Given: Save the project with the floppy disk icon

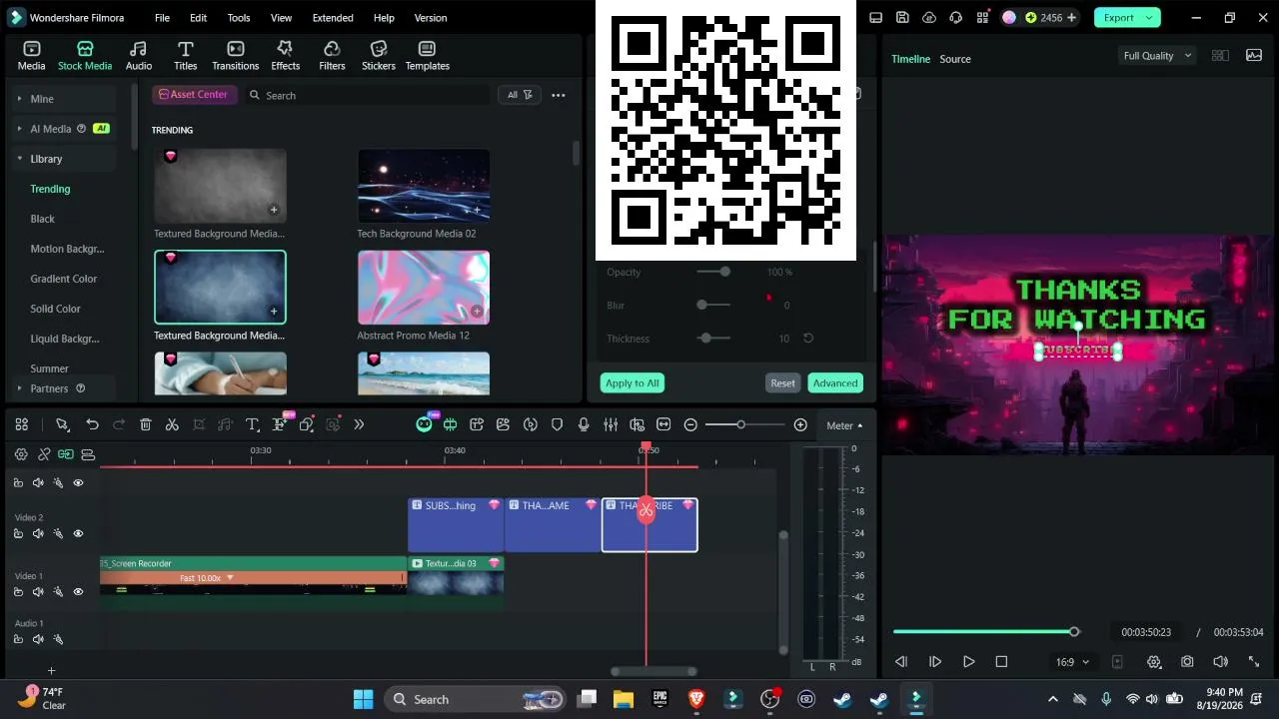Looking at the screenshot, I should pos(902,17).
